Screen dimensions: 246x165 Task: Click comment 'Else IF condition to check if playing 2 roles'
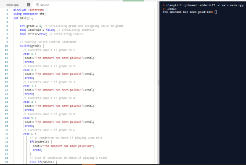pos(69,158)
